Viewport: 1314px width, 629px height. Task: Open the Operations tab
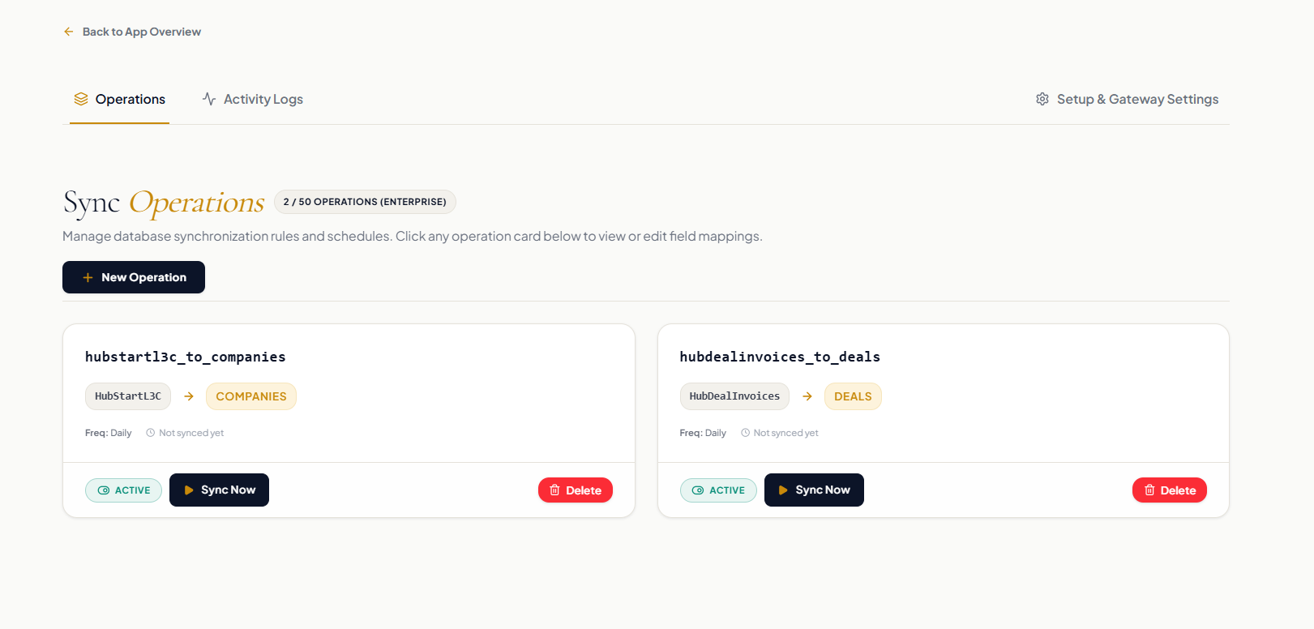119,100
